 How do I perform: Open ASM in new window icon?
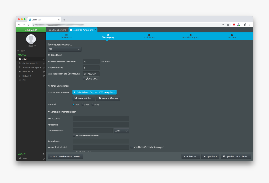43,59
